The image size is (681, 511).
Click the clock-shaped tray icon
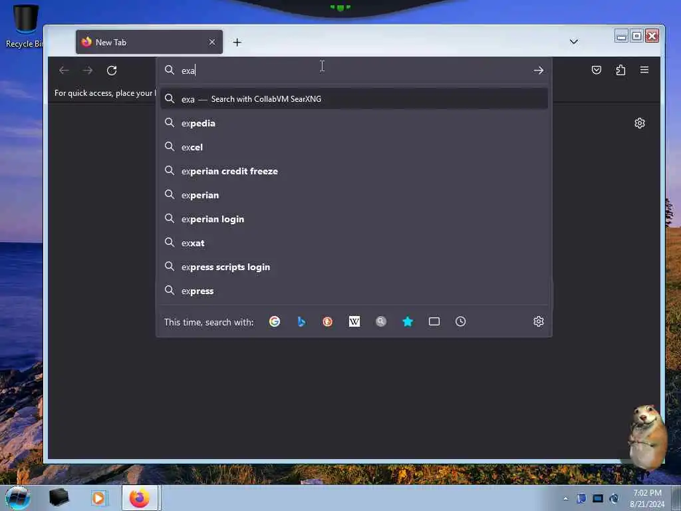click(x=614, y=498)
